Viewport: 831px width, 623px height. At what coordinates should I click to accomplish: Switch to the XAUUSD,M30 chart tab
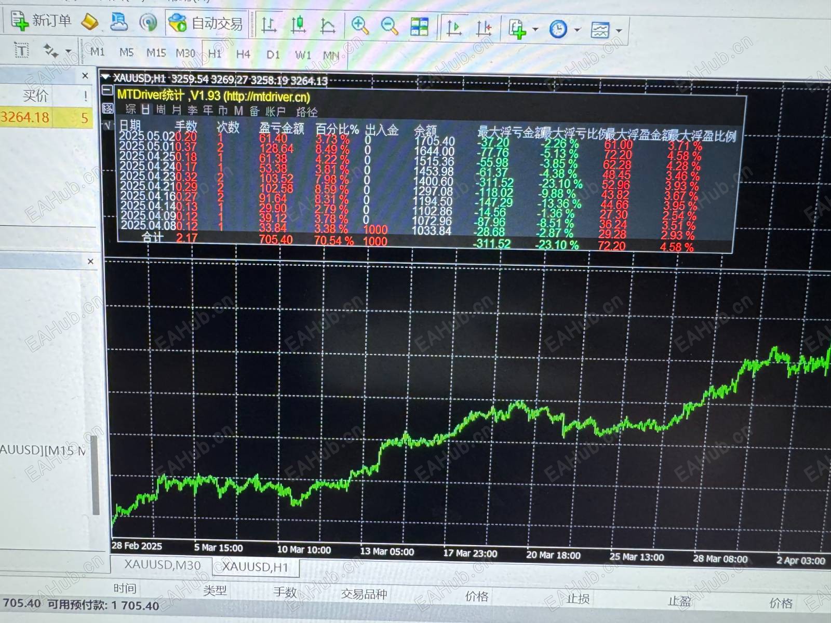pyautogui.click(x=162, y=565)
